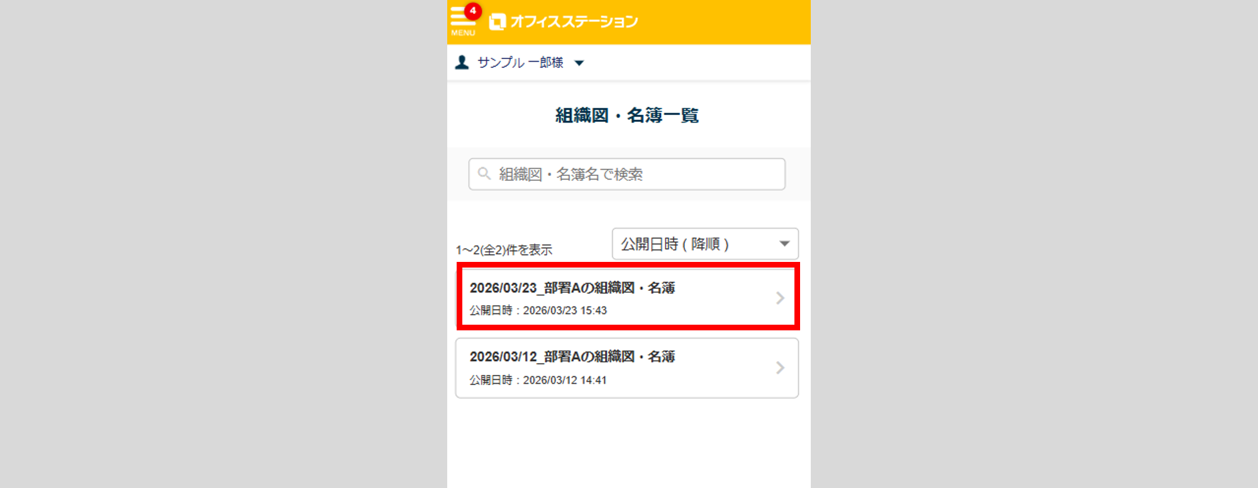
Task: Click the サンプル 一郎様 user name
Action: tap(520, 62)
